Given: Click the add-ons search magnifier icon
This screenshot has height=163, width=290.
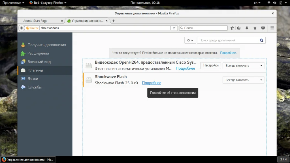Looking at the screenshot, I should coord(261,40).
